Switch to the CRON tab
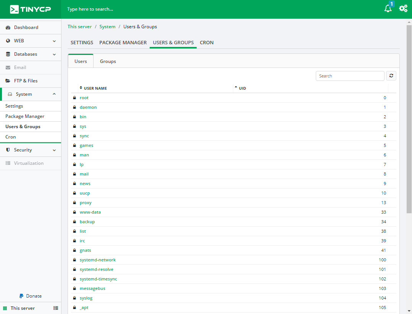 [207, 42]
